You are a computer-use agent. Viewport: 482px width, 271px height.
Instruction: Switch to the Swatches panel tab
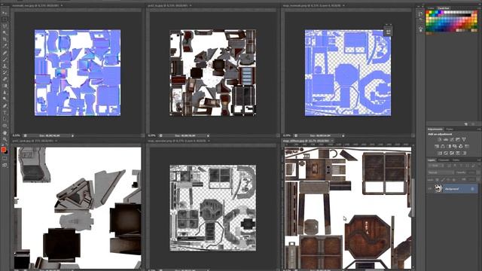click(x=444, y=8)
